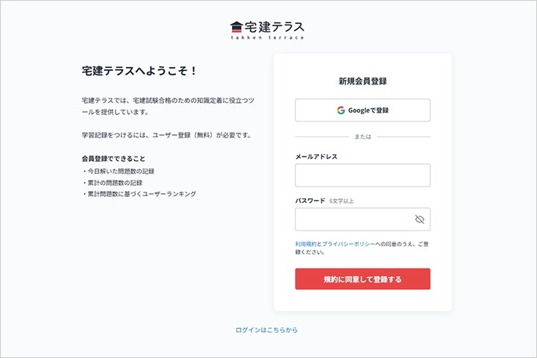
Task: Show password using the crossed-eye icon
Action: tap(419, 219)
